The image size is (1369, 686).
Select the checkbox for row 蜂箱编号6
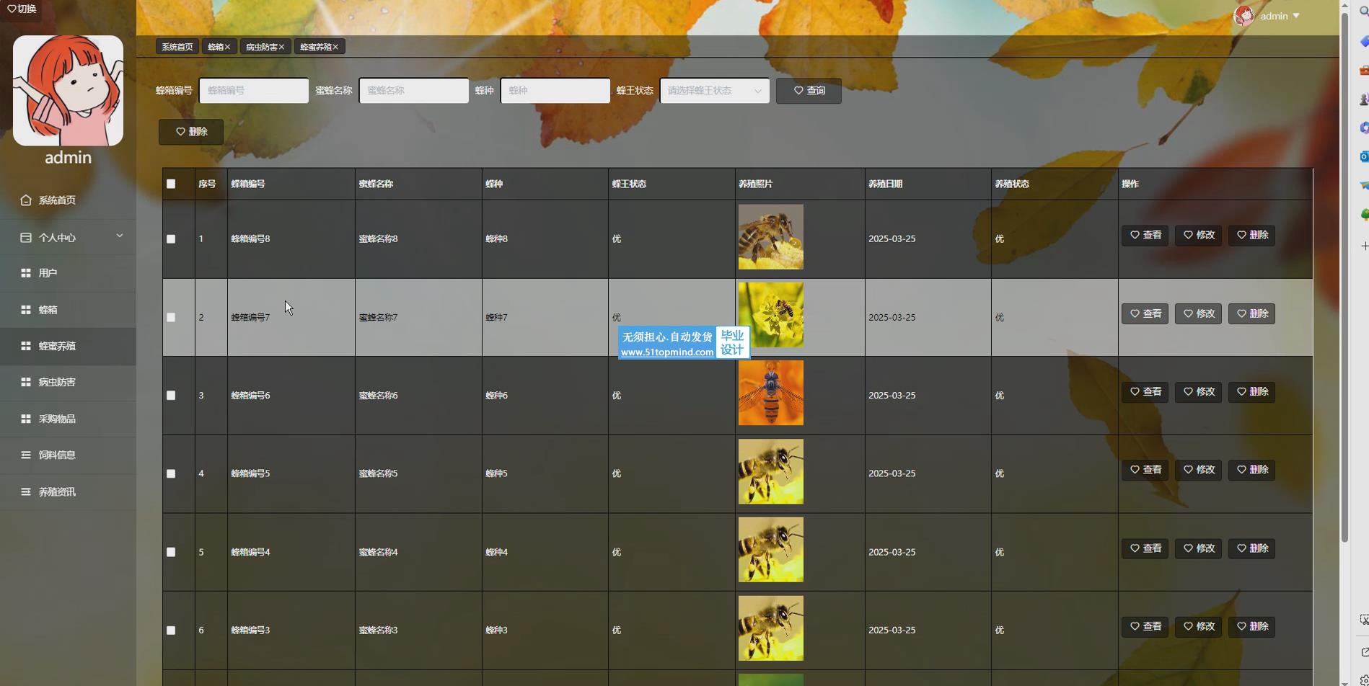(x=171, y=396)
